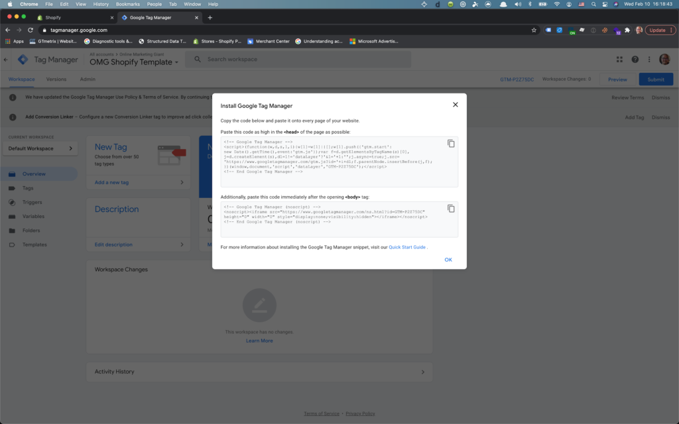Bookmark this page with the star
This screenshot has height=424, width=679.
(534, 30)
